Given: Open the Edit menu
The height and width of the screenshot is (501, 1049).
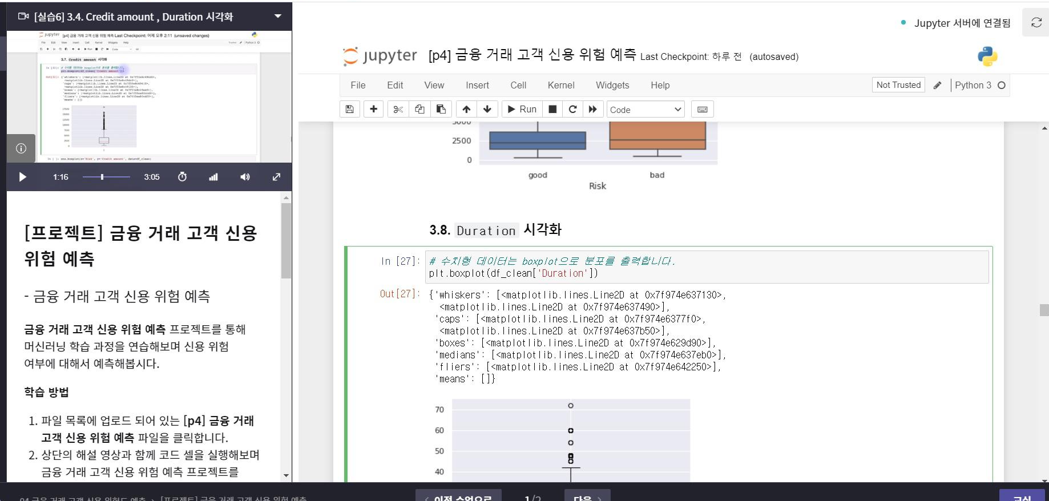Looking at the screenshot, I should (x=395, y=85).
